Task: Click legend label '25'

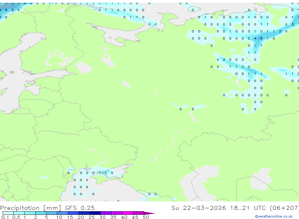Action: click(x=91, y=217)
